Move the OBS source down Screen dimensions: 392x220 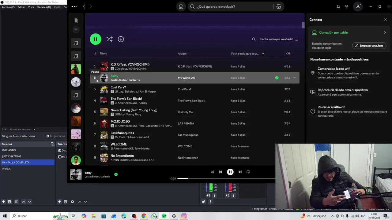85,202
